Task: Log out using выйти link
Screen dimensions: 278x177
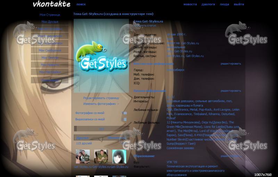Action: [239, 5]
